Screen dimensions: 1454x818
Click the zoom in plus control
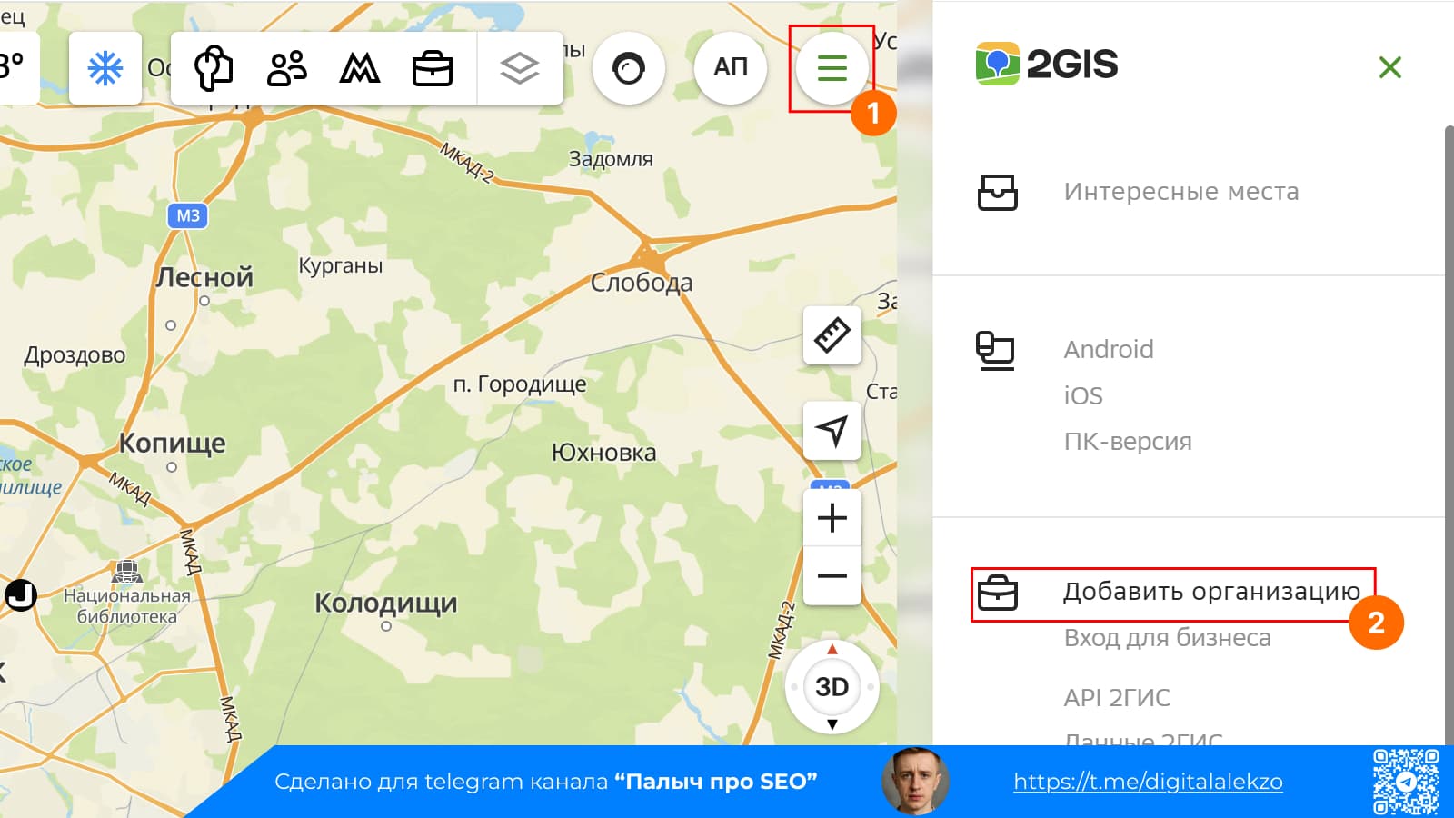[x=830, y=517]
